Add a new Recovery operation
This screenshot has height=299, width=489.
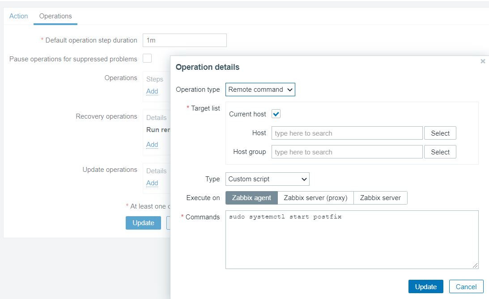(x=152, y=145)
